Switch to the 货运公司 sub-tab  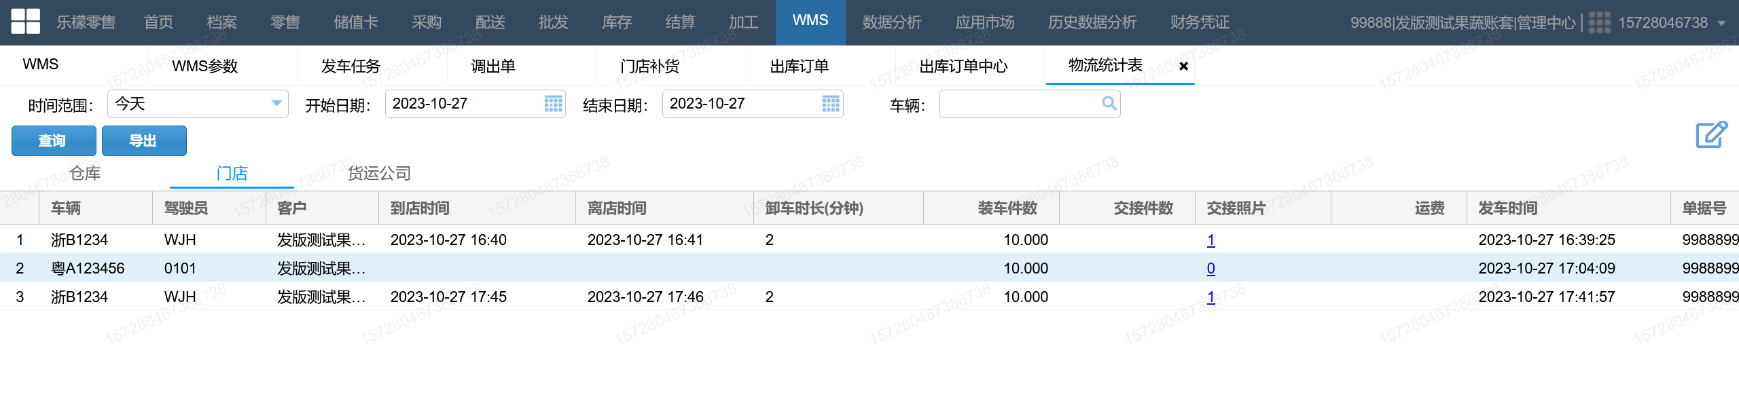[x=379, y=173]
